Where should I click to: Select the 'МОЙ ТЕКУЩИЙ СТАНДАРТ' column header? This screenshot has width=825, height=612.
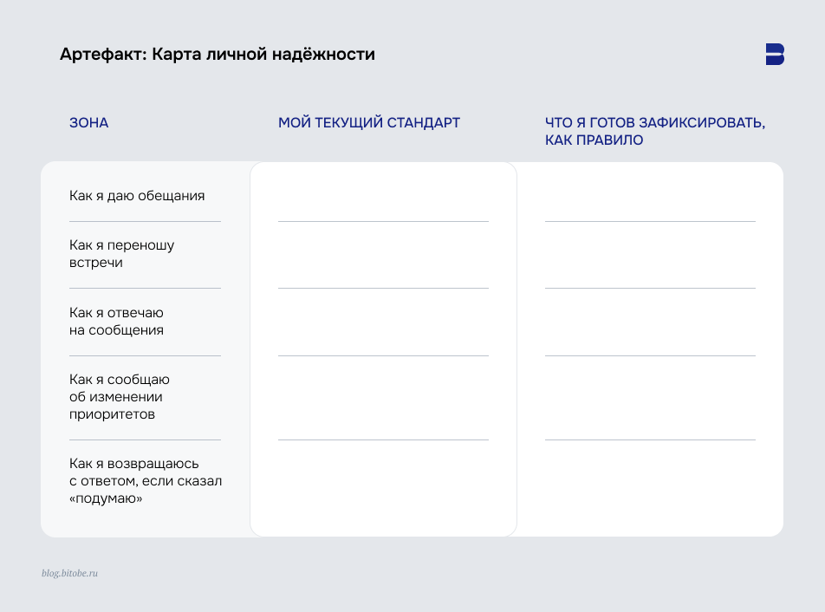point(368,123)
